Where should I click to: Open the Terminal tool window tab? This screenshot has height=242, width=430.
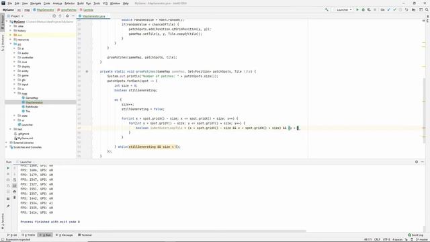coord(85,235)
